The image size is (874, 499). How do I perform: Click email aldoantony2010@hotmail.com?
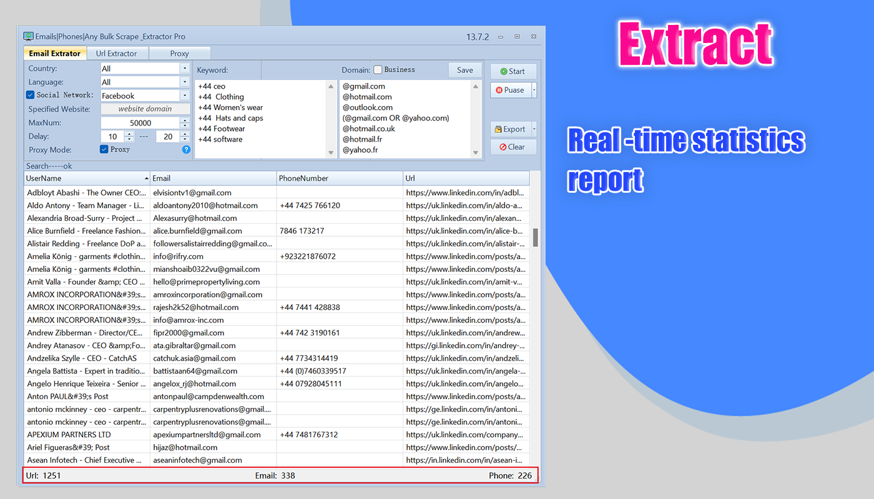pos(205,205)
